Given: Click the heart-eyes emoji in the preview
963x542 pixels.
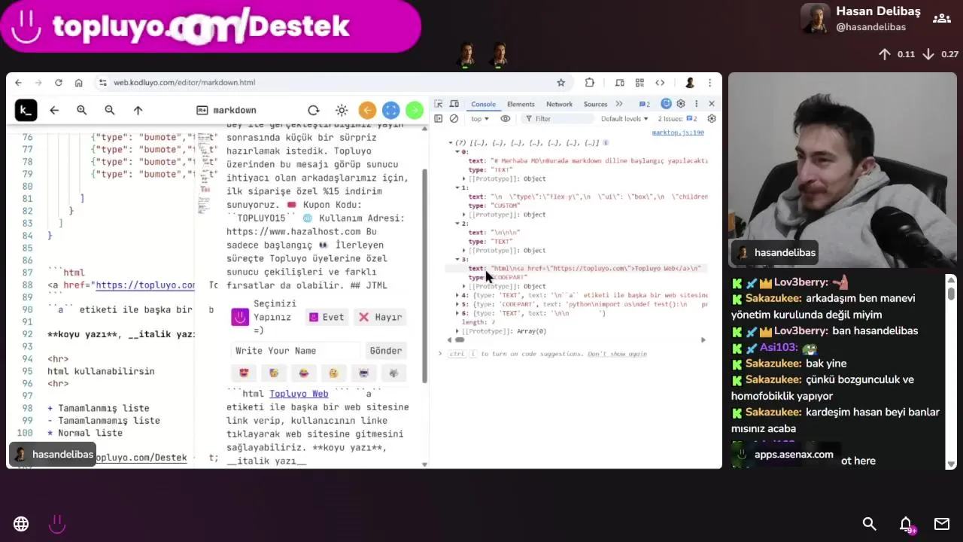Looking at the screenshot, I should (244, 373).
